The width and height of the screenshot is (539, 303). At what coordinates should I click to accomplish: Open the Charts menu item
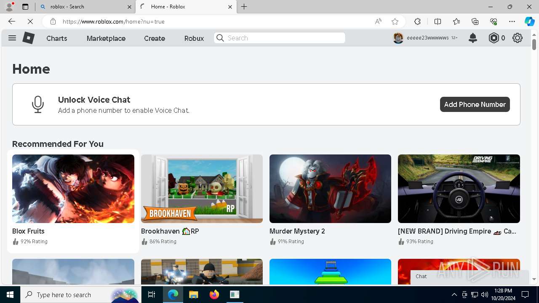(x=57, y=38)
